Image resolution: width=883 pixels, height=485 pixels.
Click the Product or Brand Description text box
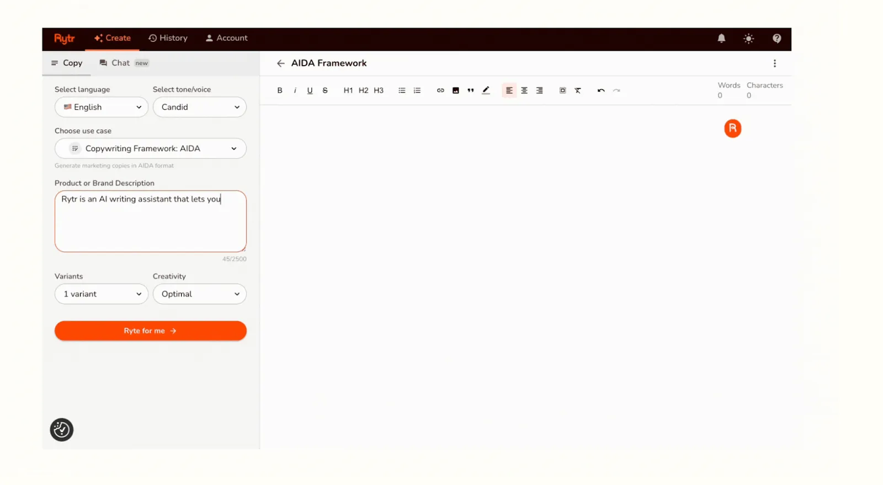[x=151, y=221]
